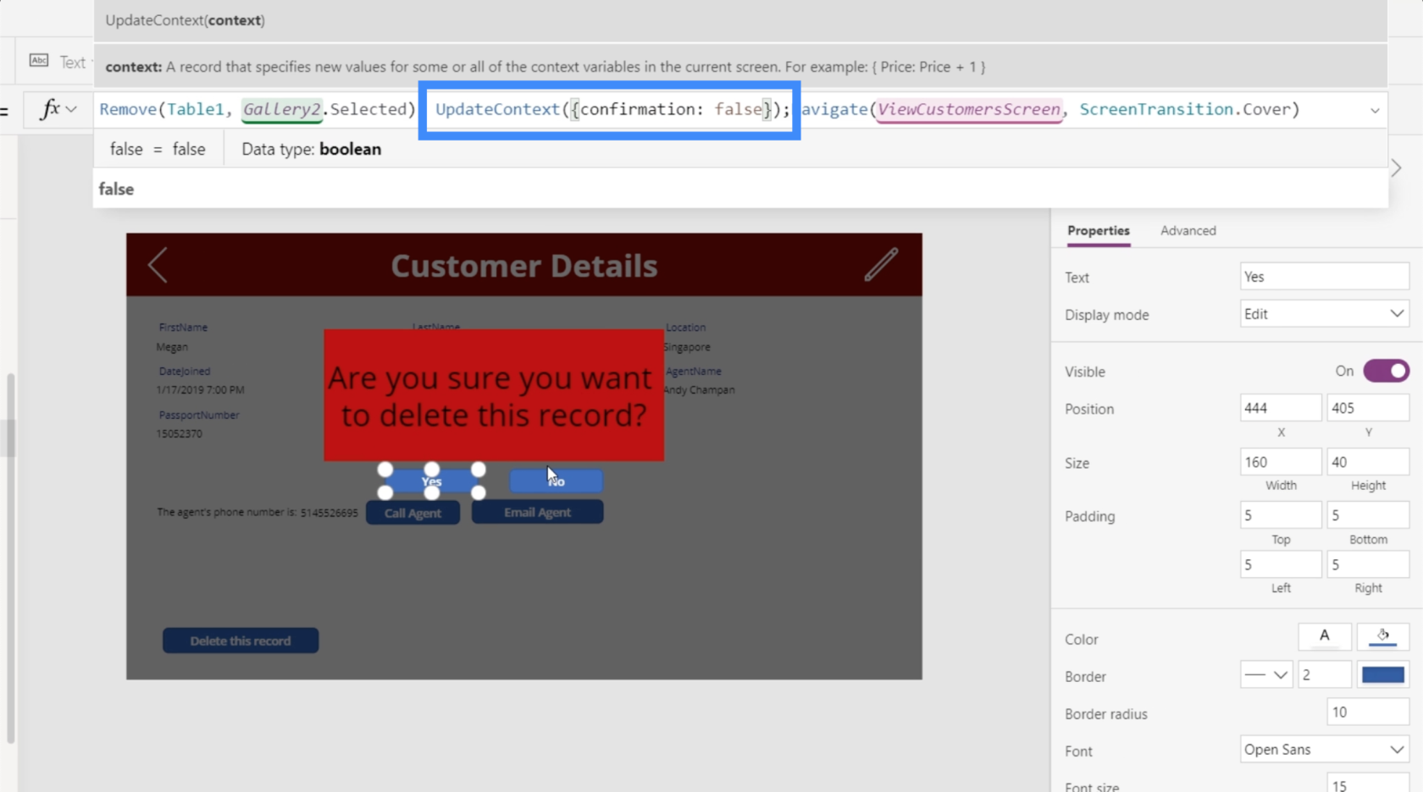
Task: Edit the Border thickness field 2
Action: click(x=1324, y=675)
